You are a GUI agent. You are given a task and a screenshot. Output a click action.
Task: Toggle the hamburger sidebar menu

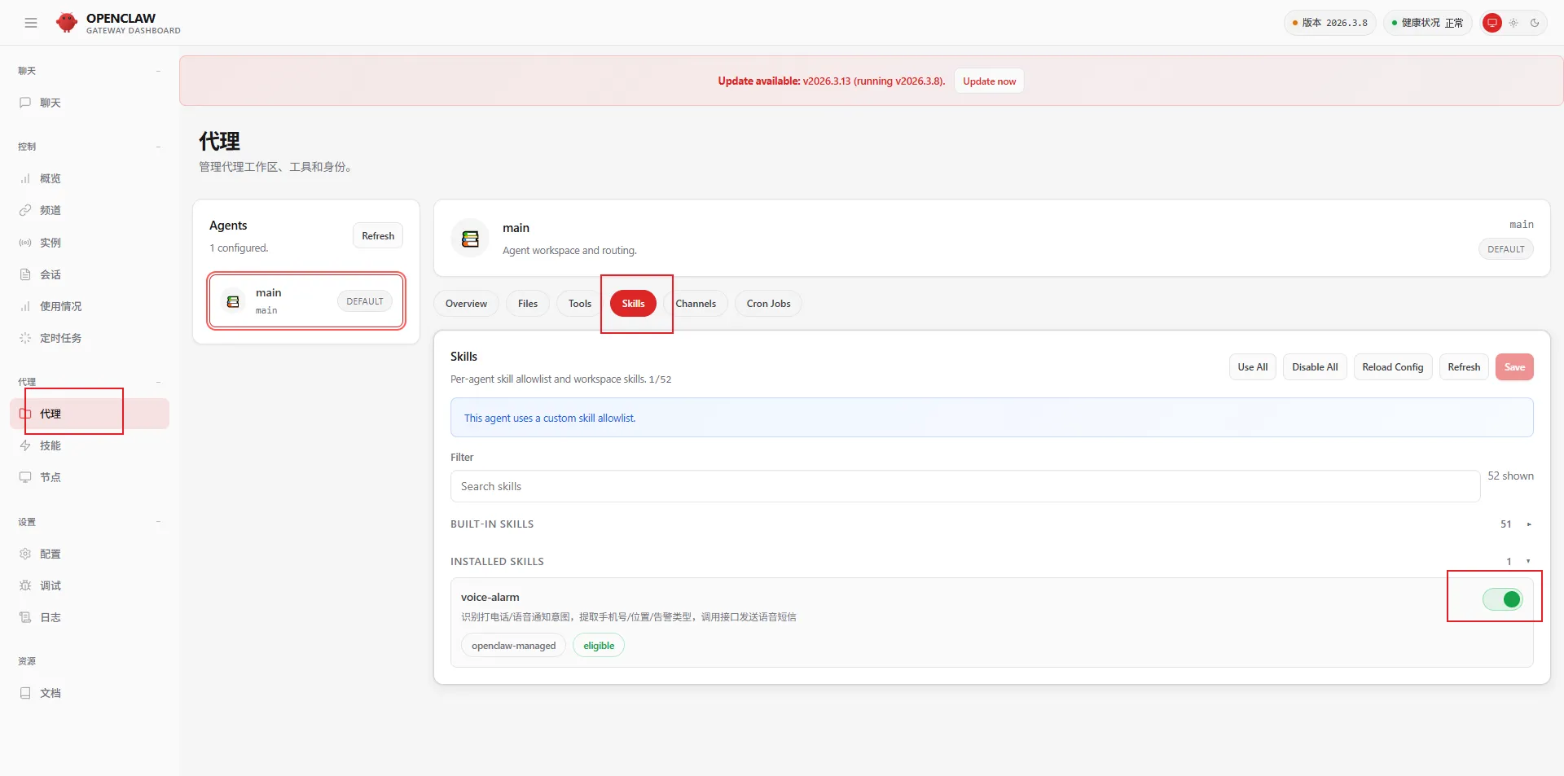(31, 23)
